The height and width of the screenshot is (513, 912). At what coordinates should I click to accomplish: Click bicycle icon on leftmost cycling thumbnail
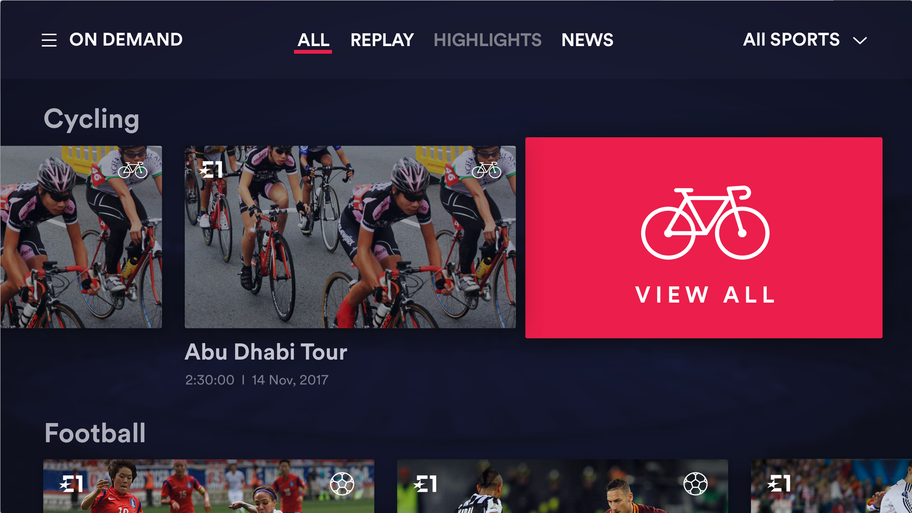pyautogui.click(x=133, y=170)
